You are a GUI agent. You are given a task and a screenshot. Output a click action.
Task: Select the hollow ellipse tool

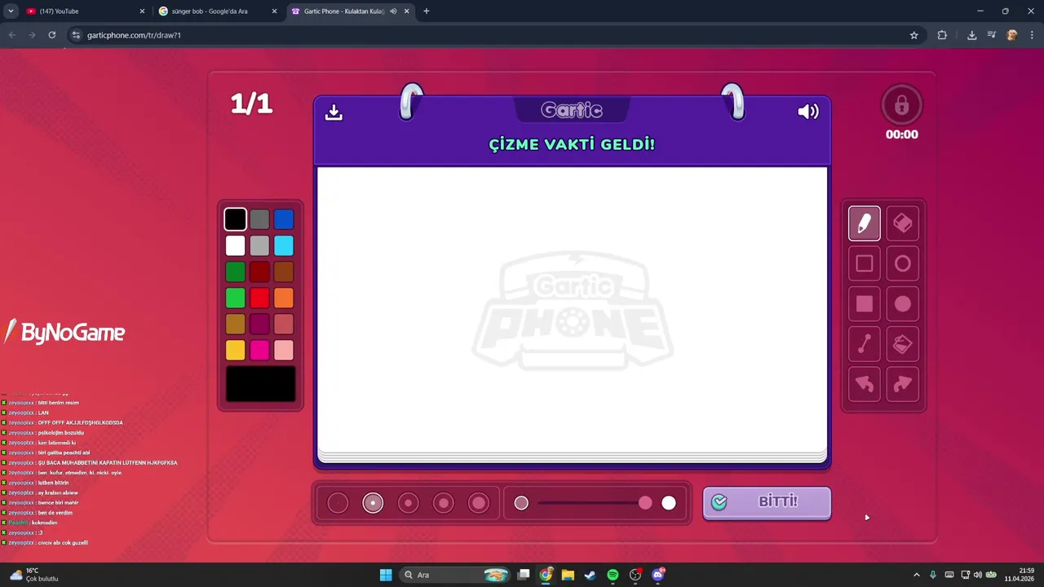(x=903, y=263)
